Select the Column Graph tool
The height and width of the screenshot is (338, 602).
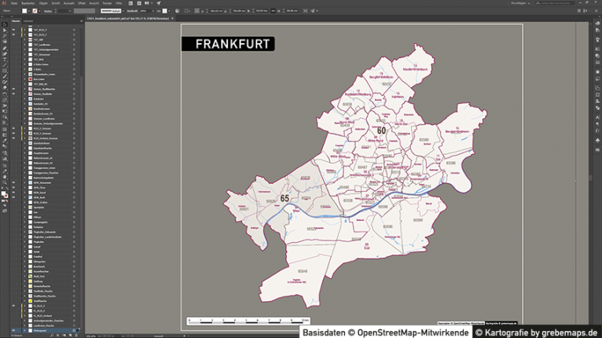(5, 158)
